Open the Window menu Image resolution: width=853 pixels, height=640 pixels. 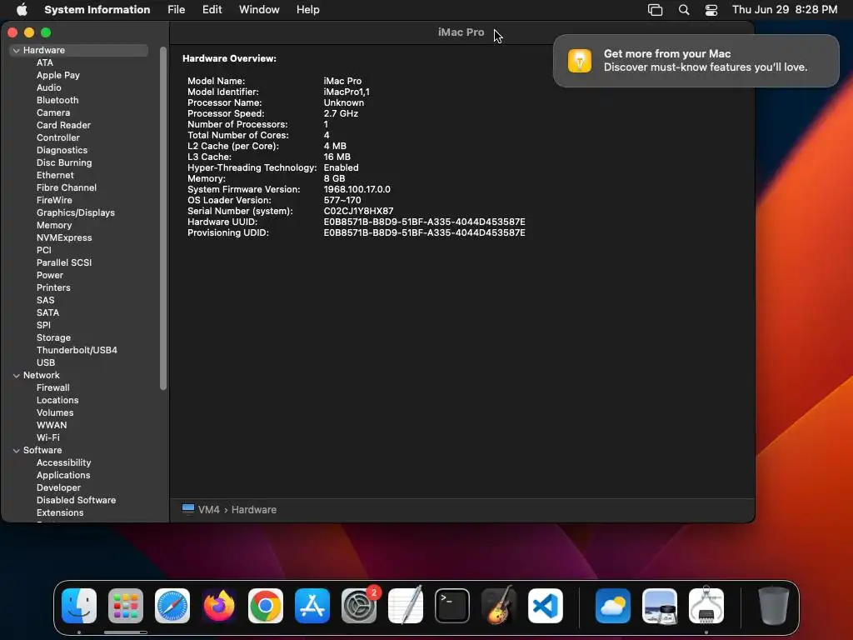coord(259,9)
